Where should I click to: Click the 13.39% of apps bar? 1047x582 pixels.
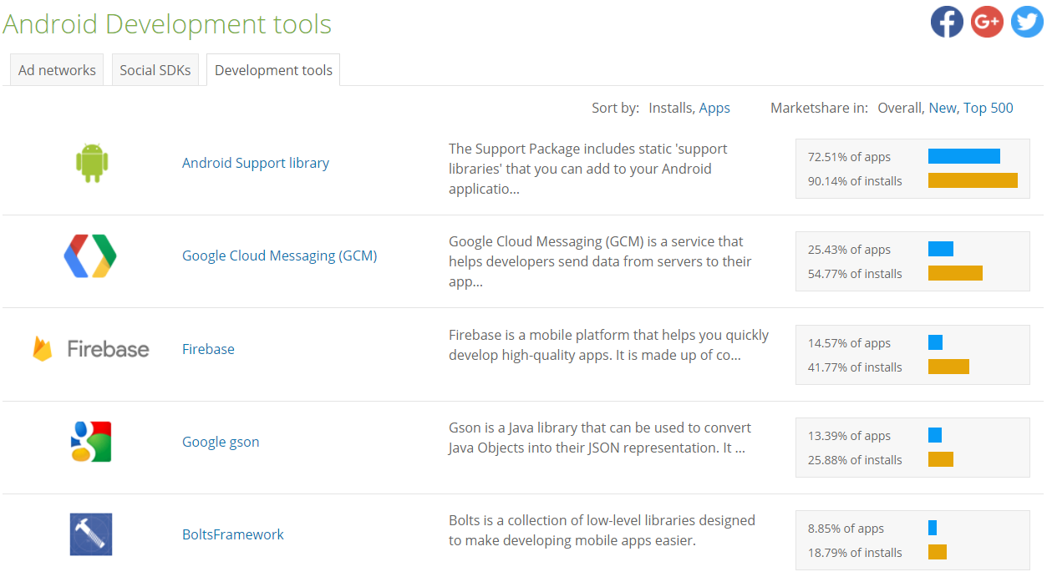pos(935,435)
